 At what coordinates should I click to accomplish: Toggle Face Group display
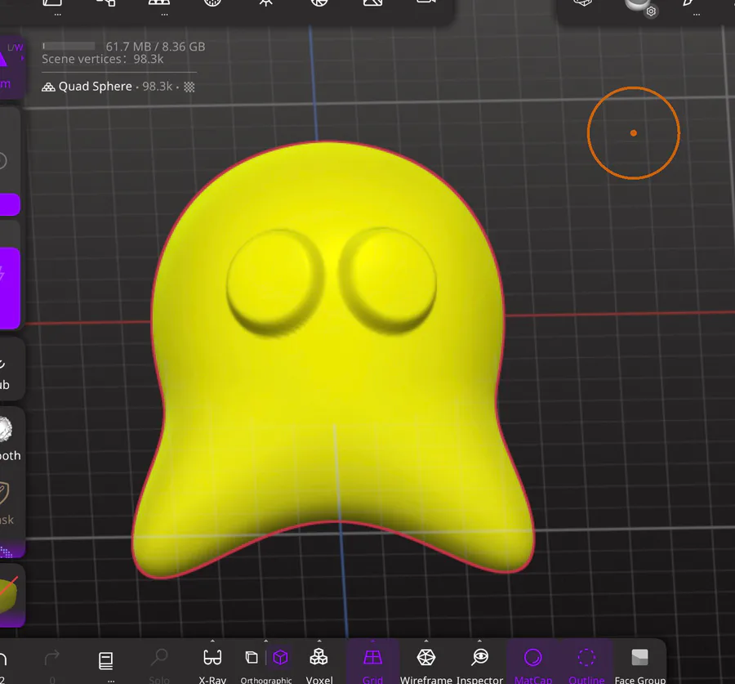(639, 661)
